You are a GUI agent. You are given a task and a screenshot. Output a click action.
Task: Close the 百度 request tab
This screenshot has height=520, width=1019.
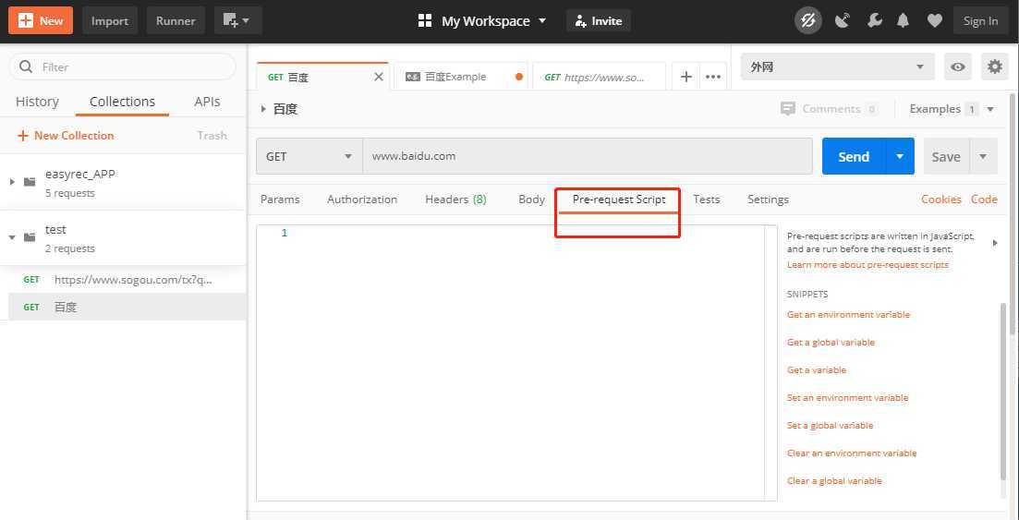[x=378, y=77]
